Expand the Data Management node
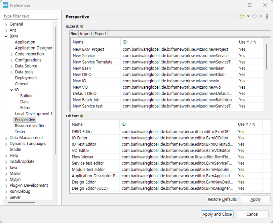The width and height of the screenshot is (273, 223). (6, 138)
